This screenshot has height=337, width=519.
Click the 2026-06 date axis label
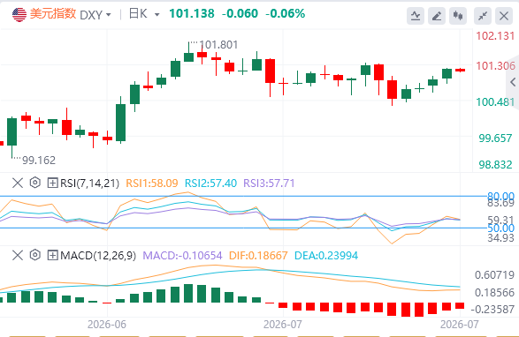pyautogui.click(x=107, y=325)
